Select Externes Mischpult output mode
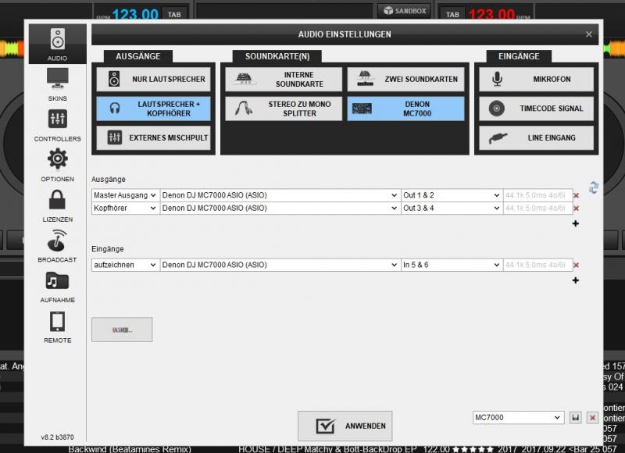Screen dimensions: 625x453 coord(153,137)
